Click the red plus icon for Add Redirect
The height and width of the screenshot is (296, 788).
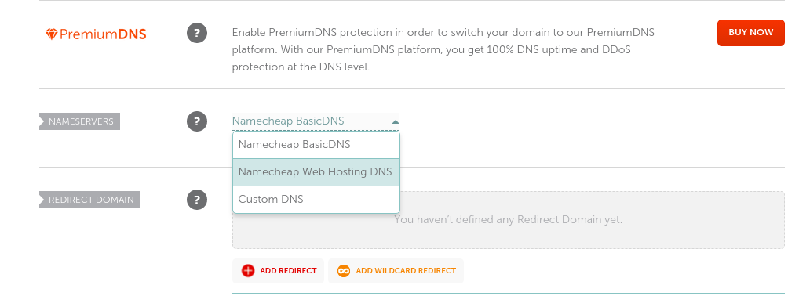[x=248, y=271]
